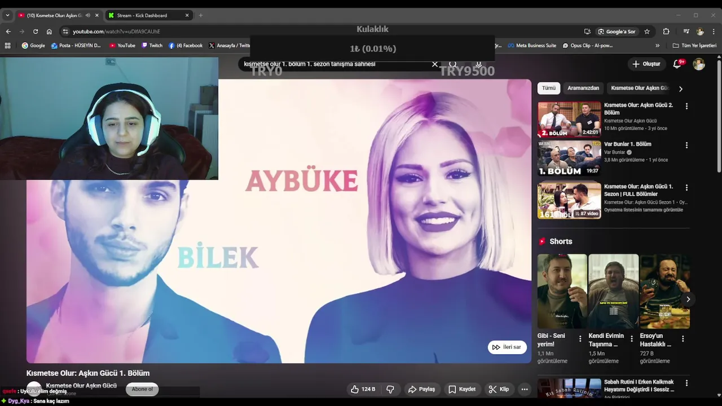This screenshot has width=722, height=406.
Task: Click the Google'a Sor button
Action: point(617,32)
